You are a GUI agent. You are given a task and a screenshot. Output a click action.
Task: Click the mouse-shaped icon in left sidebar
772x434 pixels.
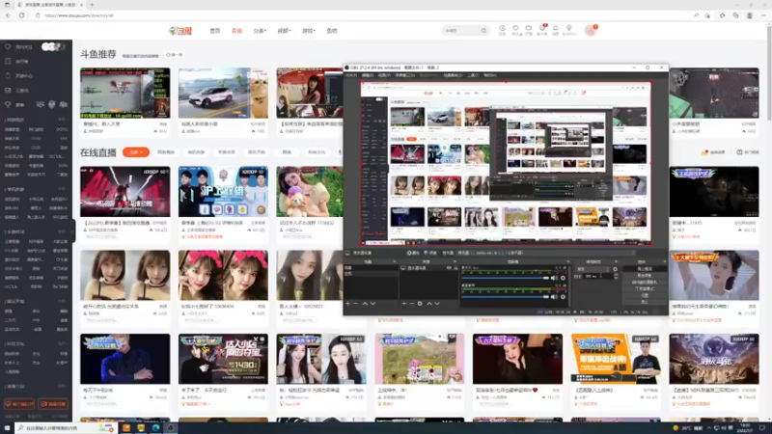click(8, 76)
